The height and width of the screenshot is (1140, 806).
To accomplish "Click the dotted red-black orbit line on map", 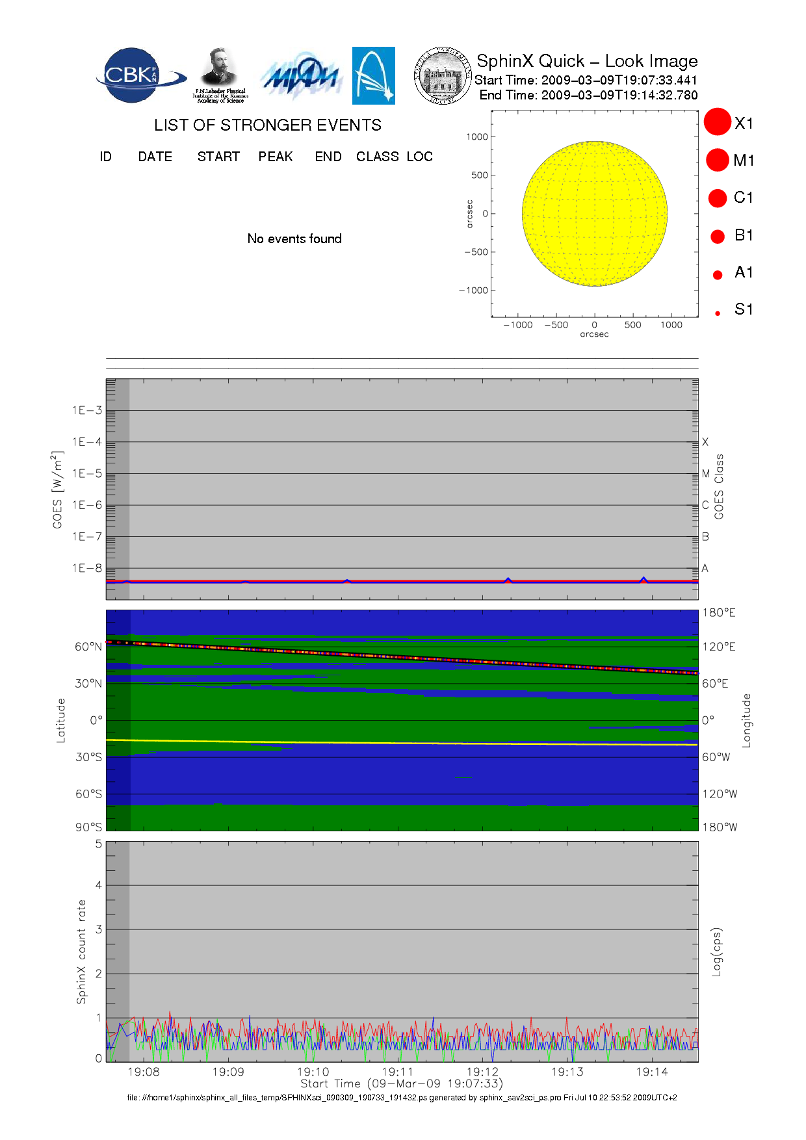I will click(402, 658).
